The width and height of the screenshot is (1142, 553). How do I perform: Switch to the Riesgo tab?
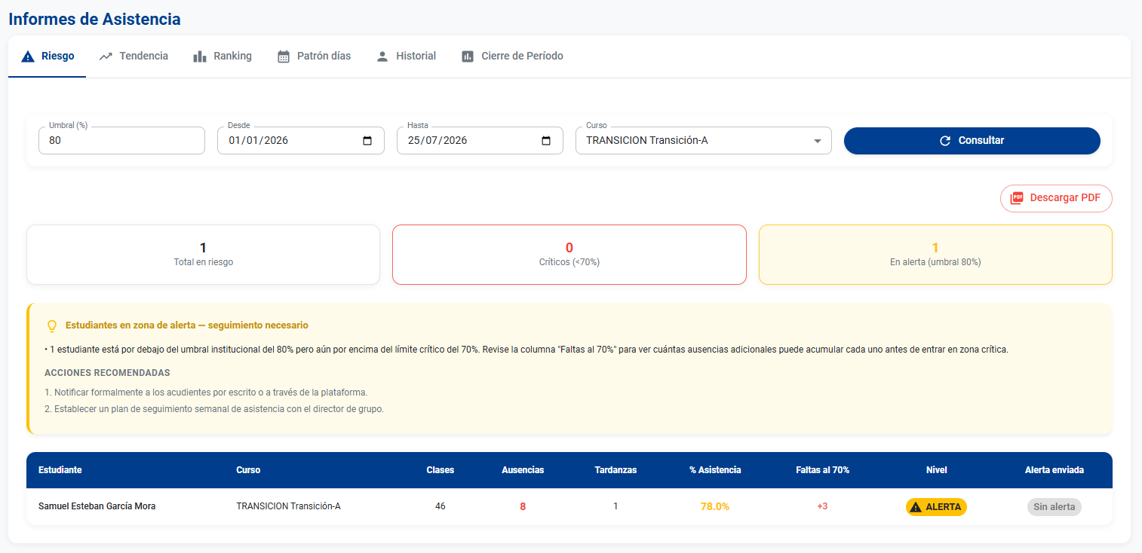pos(48,57)
